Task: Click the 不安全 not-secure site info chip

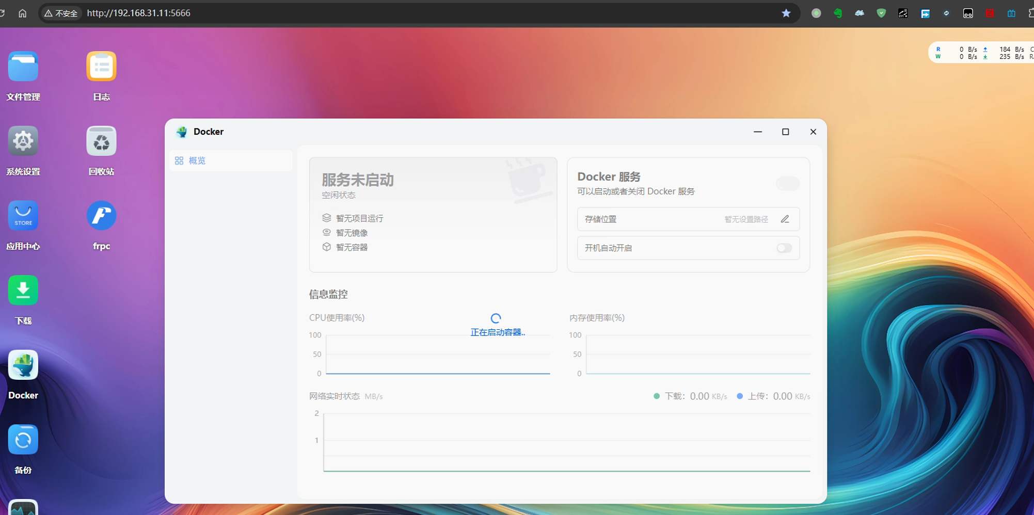Action: pyautogui.click(x=61, y=13)
